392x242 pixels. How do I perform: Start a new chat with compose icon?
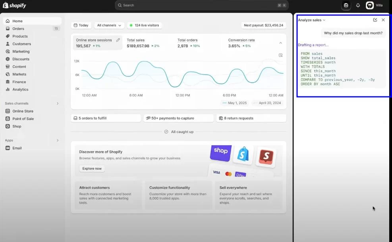375,20
